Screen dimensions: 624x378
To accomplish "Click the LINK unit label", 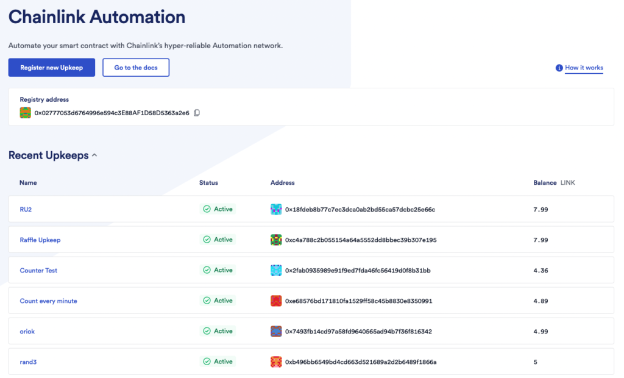I will (x=567, y=183).
